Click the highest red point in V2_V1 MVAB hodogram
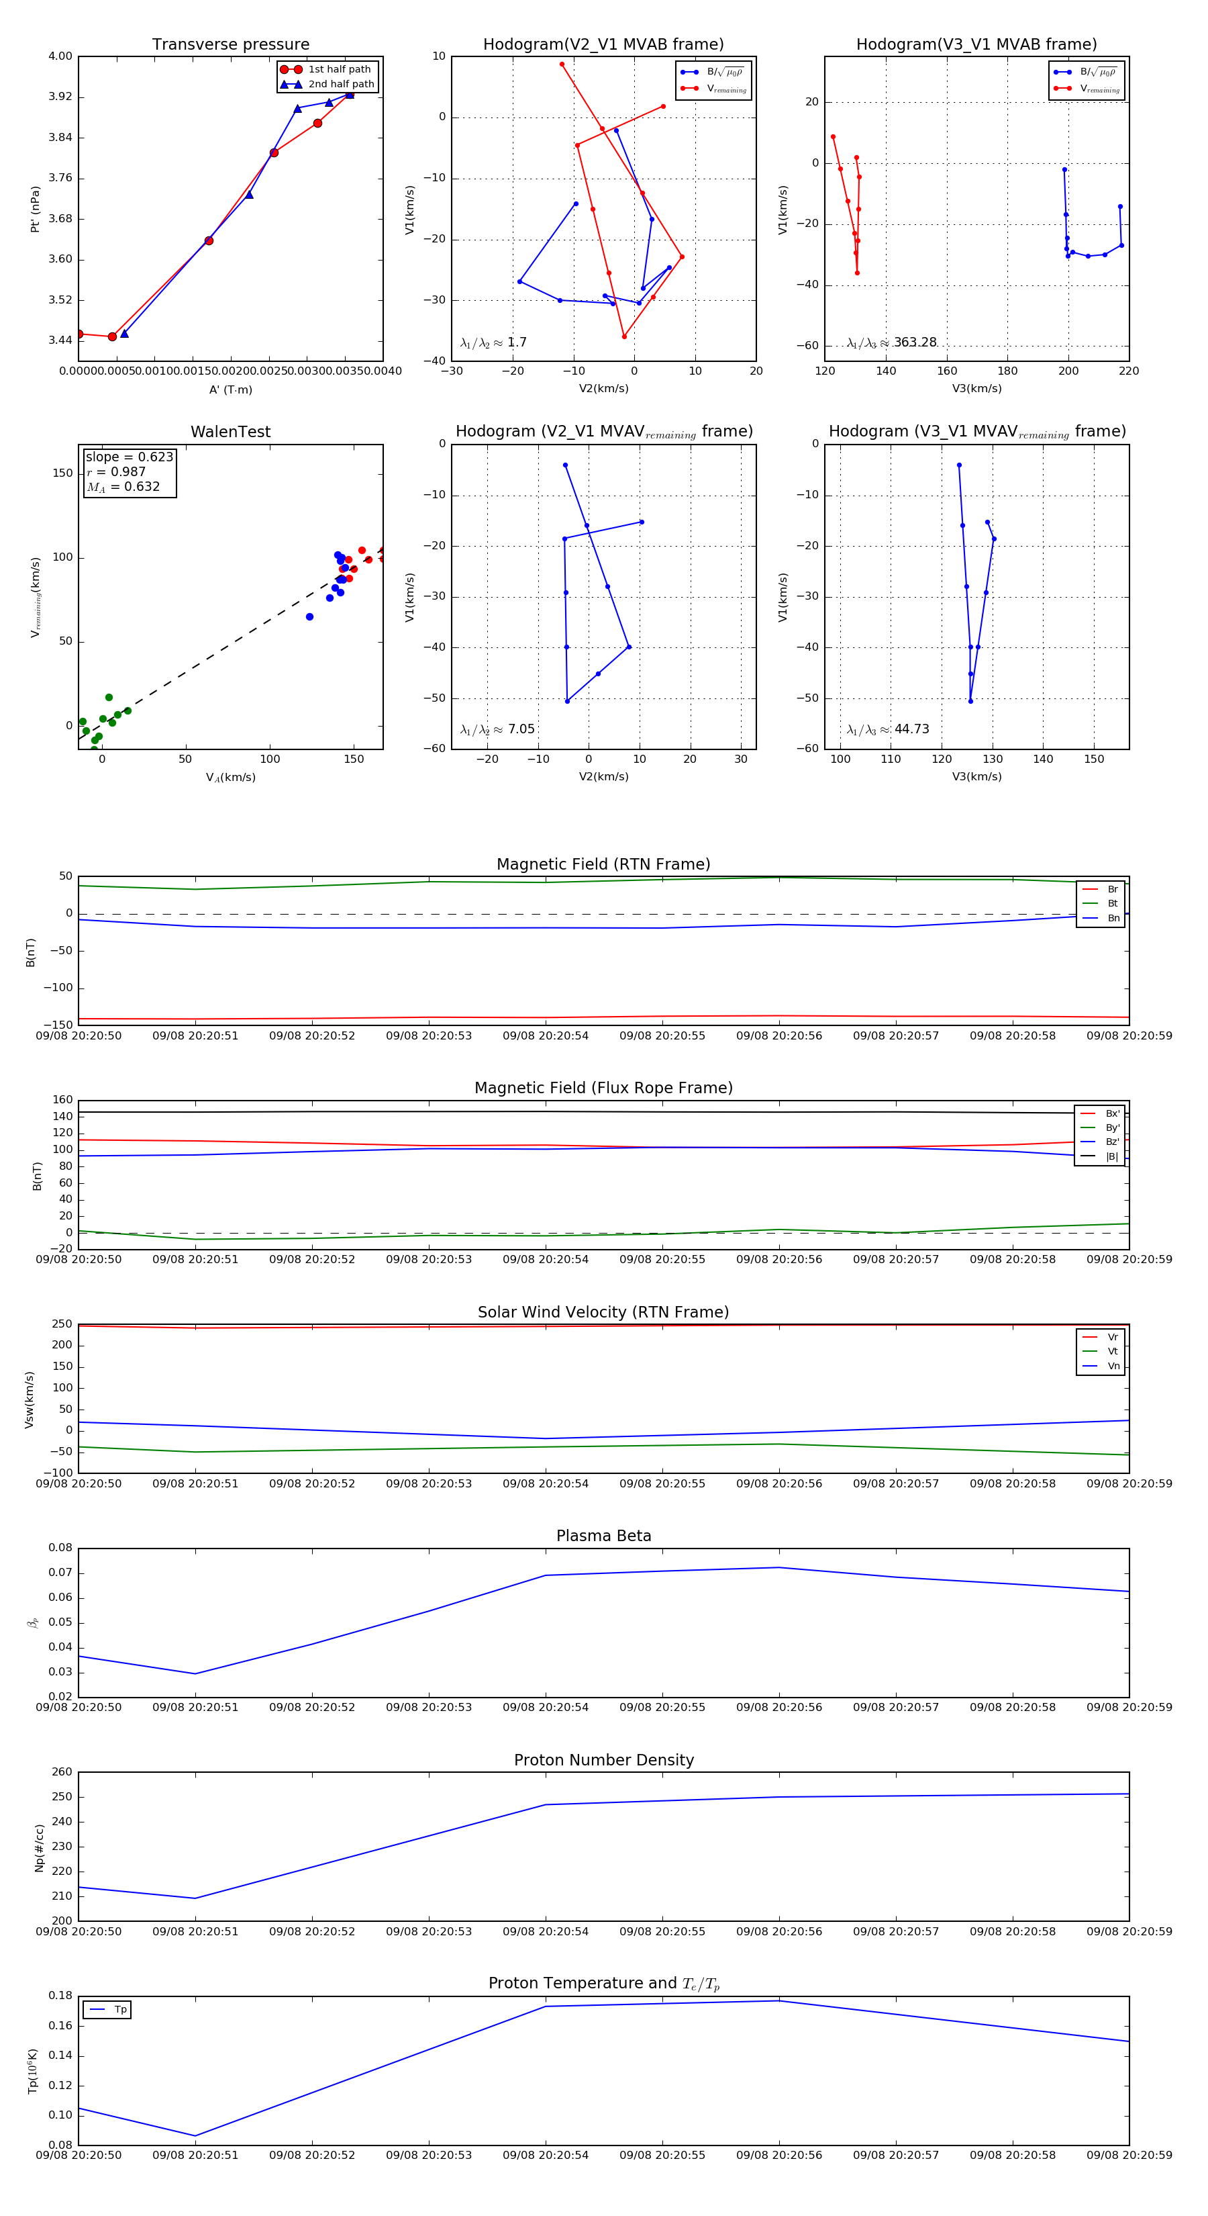 click(562, 64)
